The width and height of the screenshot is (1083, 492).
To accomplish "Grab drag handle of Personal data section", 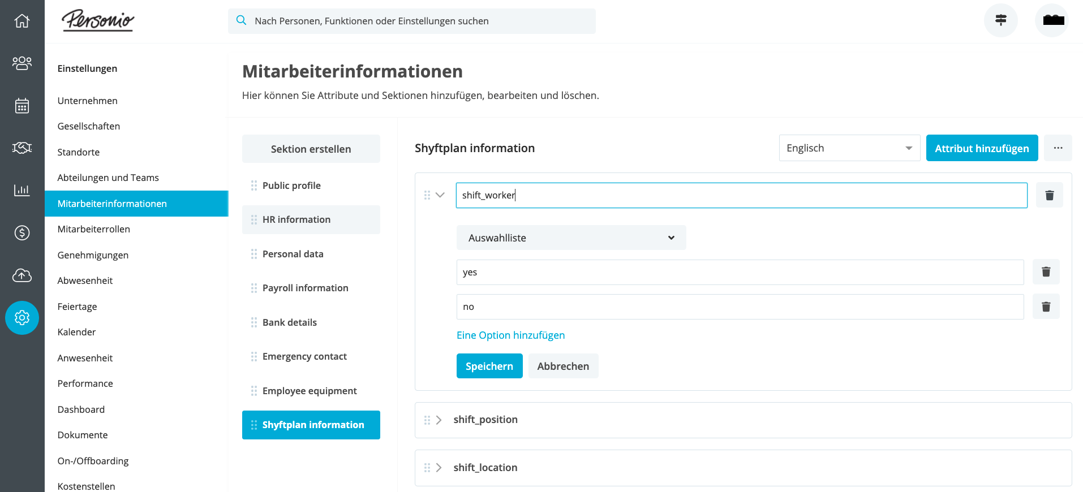I will click(x=254, y=254).
